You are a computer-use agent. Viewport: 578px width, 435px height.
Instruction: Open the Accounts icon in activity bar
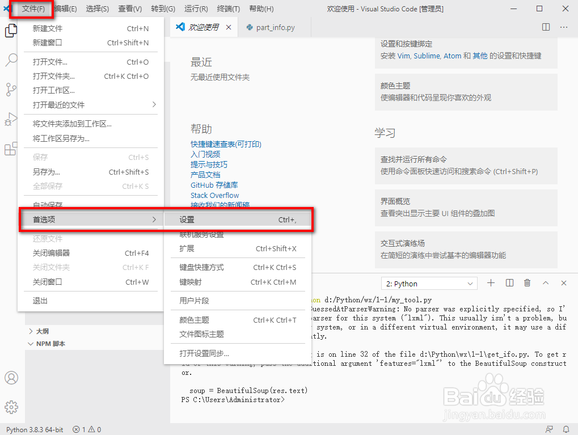tap(11, 378)
